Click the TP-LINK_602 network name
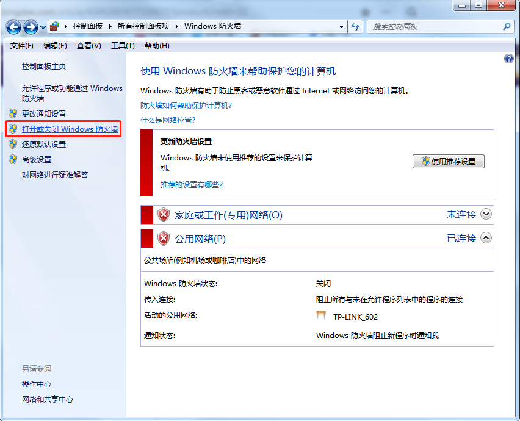 pos(355,317)
